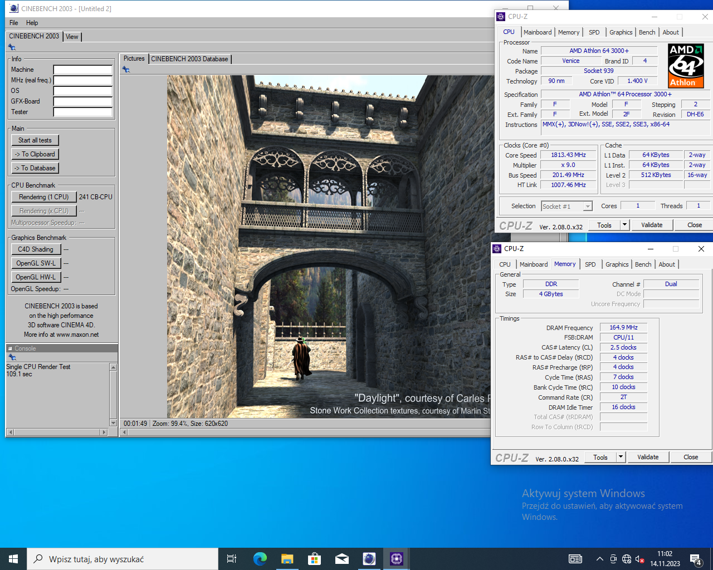Open Graphics tab in top CPU-Z window
The height and width of the screenshot is (570, 713).
(x=621, y=32)
